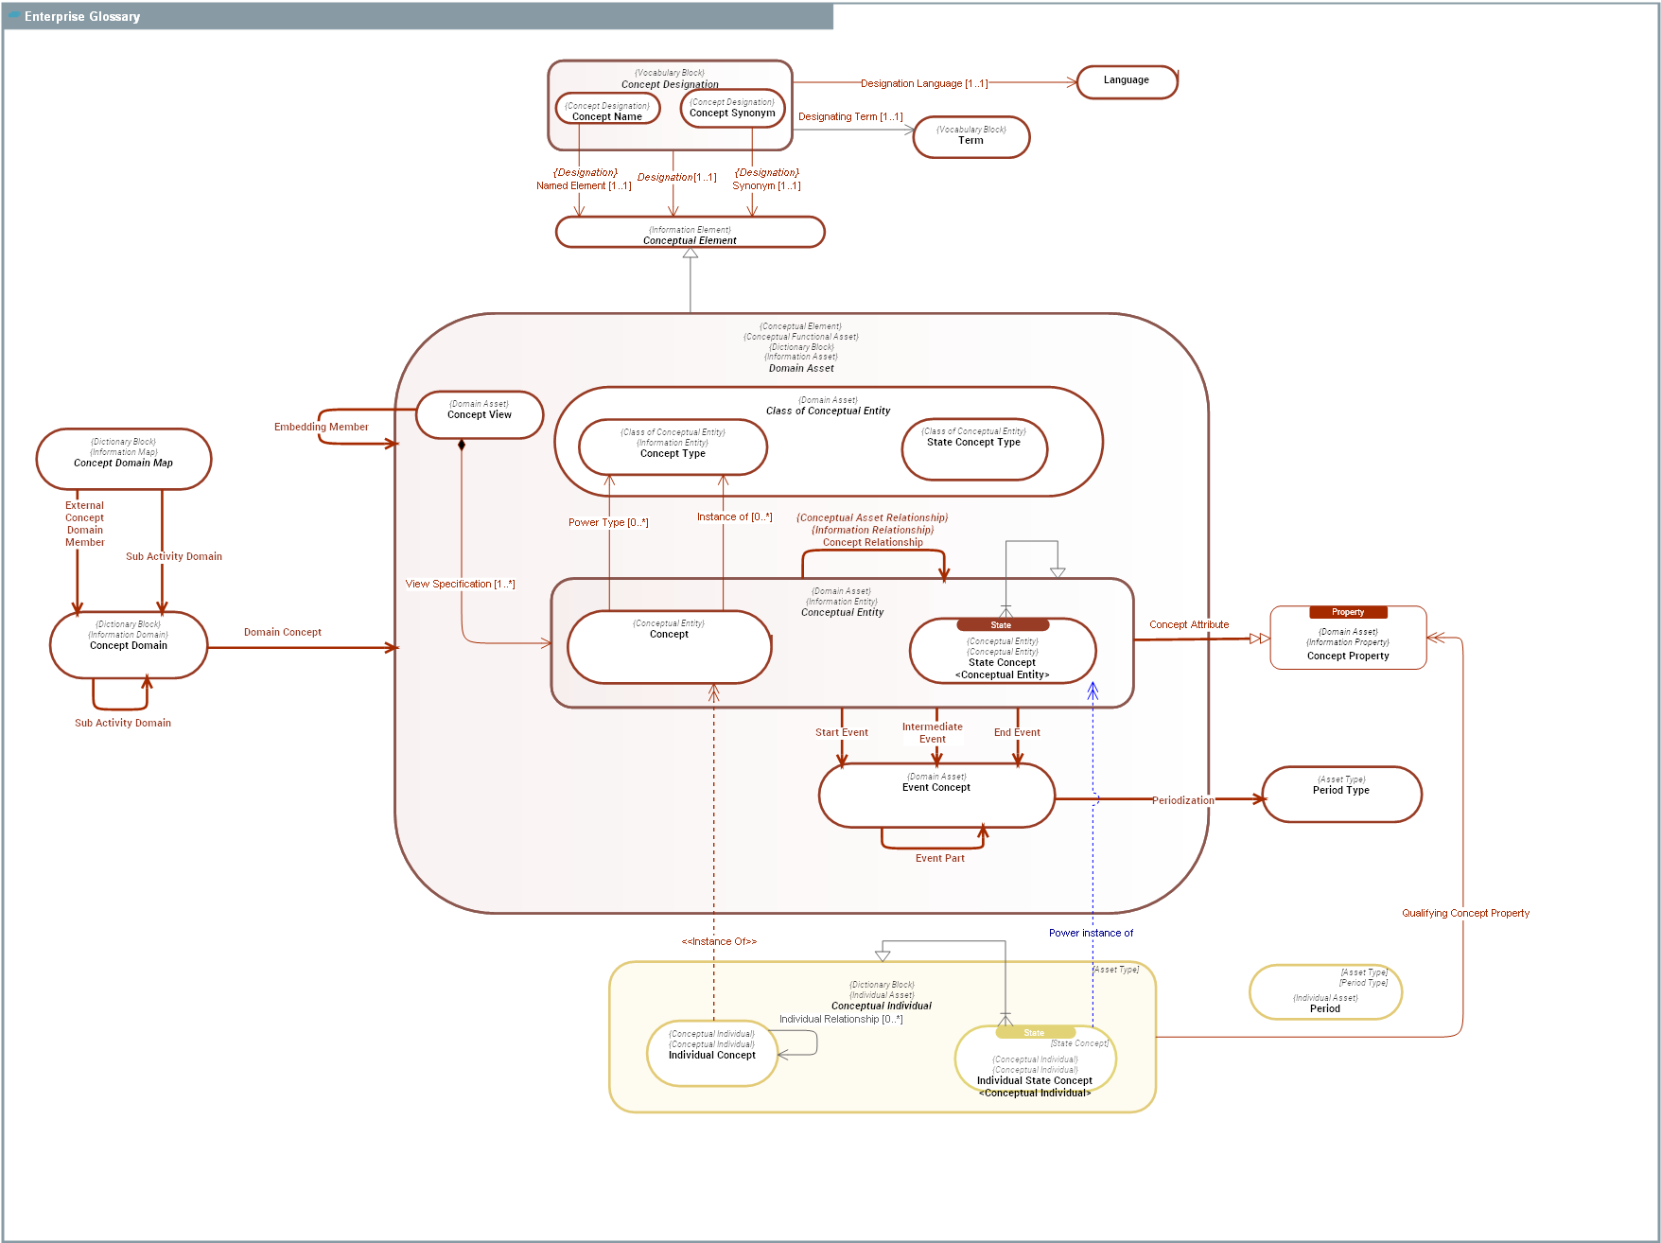This screenshot has width=1661, height=1243.
Task: Select the Language node
Action: [1126, 81]
